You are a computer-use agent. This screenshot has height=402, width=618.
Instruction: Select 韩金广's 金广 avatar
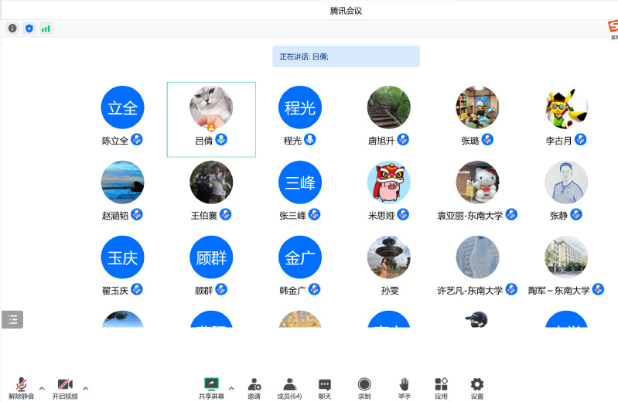(x=300, y=257)
